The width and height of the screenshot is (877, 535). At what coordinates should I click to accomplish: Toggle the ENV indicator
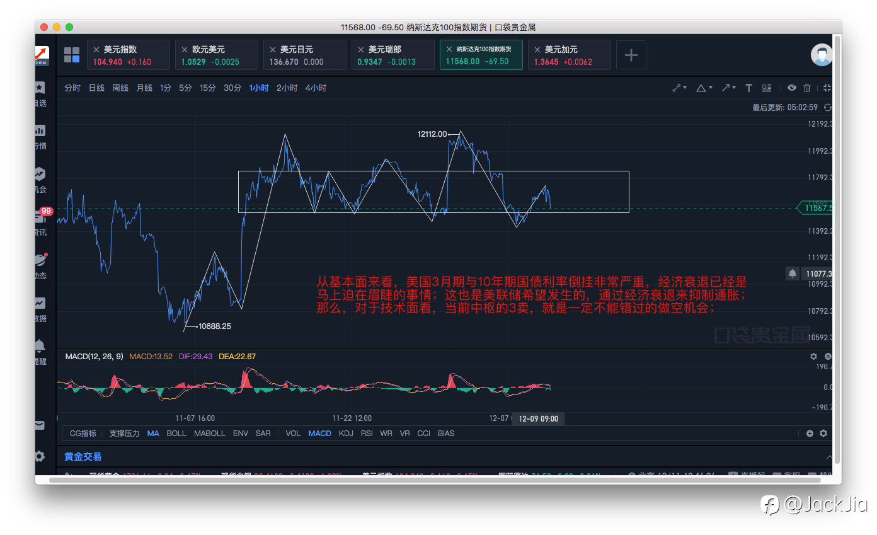point(241,434)
